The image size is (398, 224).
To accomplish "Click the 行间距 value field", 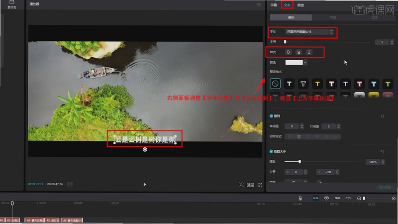I will point(329,126).
